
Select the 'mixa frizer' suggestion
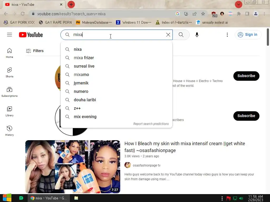click(117, 58)
